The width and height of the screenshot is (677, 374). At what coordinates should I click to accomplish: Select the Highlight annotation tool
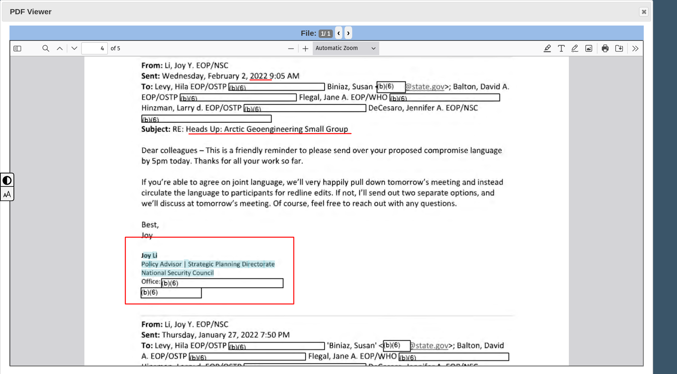coord(547,49)
